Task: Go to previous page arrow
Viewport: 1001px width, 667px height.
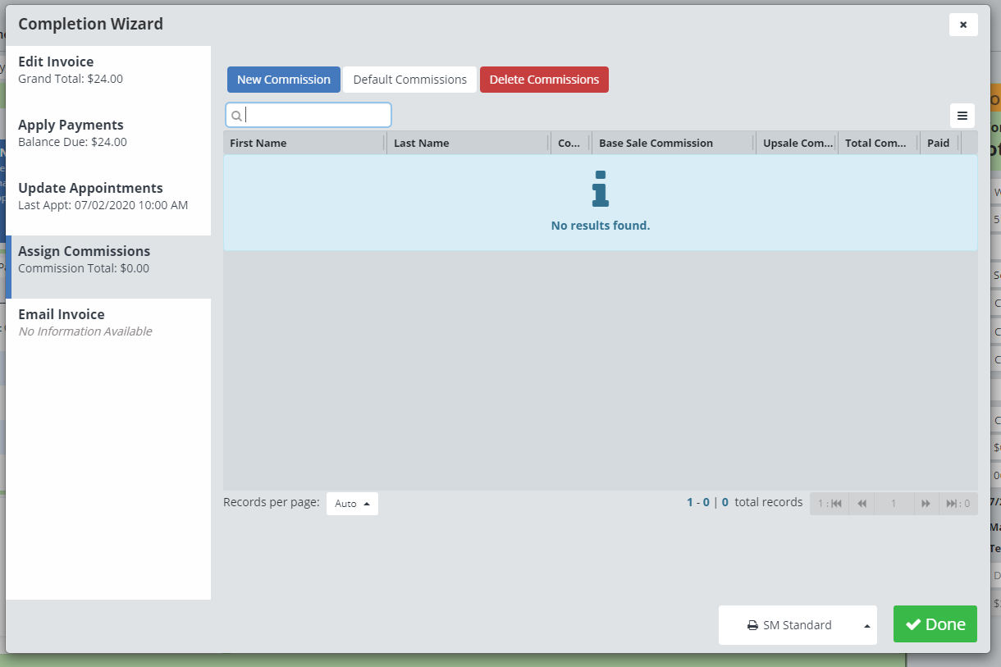Action: click(862, 504)
